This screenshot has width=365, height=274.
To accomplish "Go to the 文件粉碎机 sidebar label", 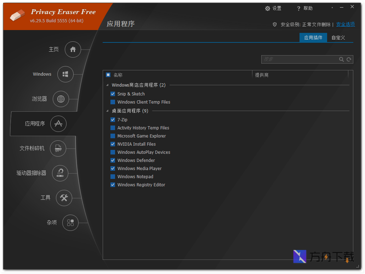I will (32, 148).
